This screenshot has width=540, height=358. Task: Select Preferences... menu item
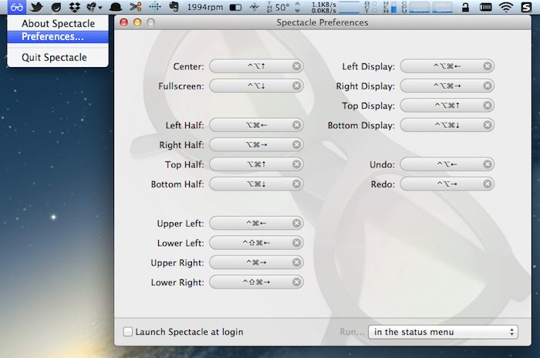click(x=58, y=36)
